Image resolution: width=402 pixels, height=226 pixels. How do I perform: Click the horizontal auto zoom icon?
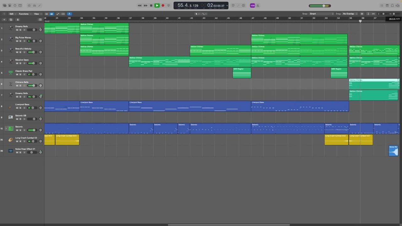374,14
